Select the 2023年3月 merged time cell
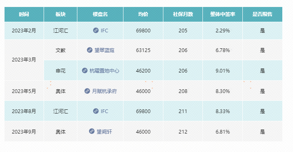 [24, 60]
